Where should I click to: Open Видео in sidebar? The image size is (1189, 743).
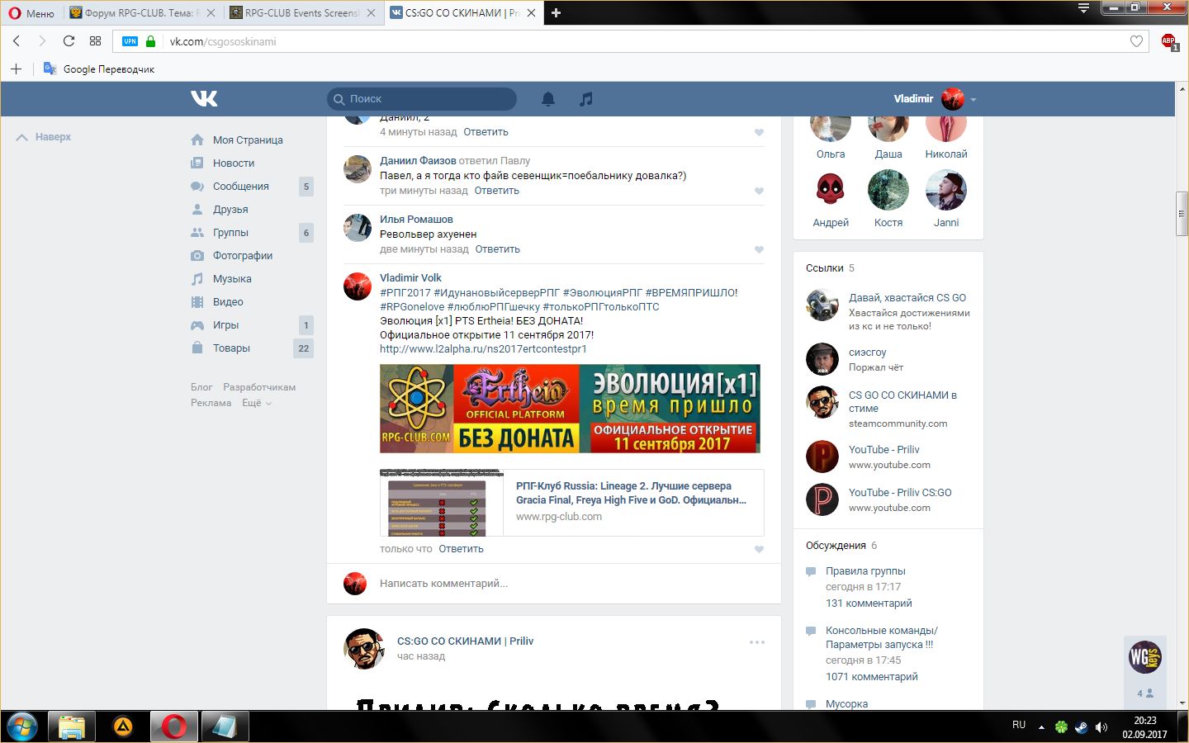click(228, 302)
